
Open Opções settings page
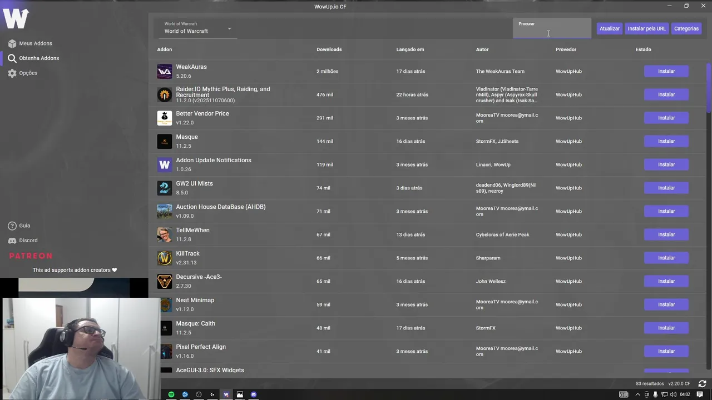23,73
